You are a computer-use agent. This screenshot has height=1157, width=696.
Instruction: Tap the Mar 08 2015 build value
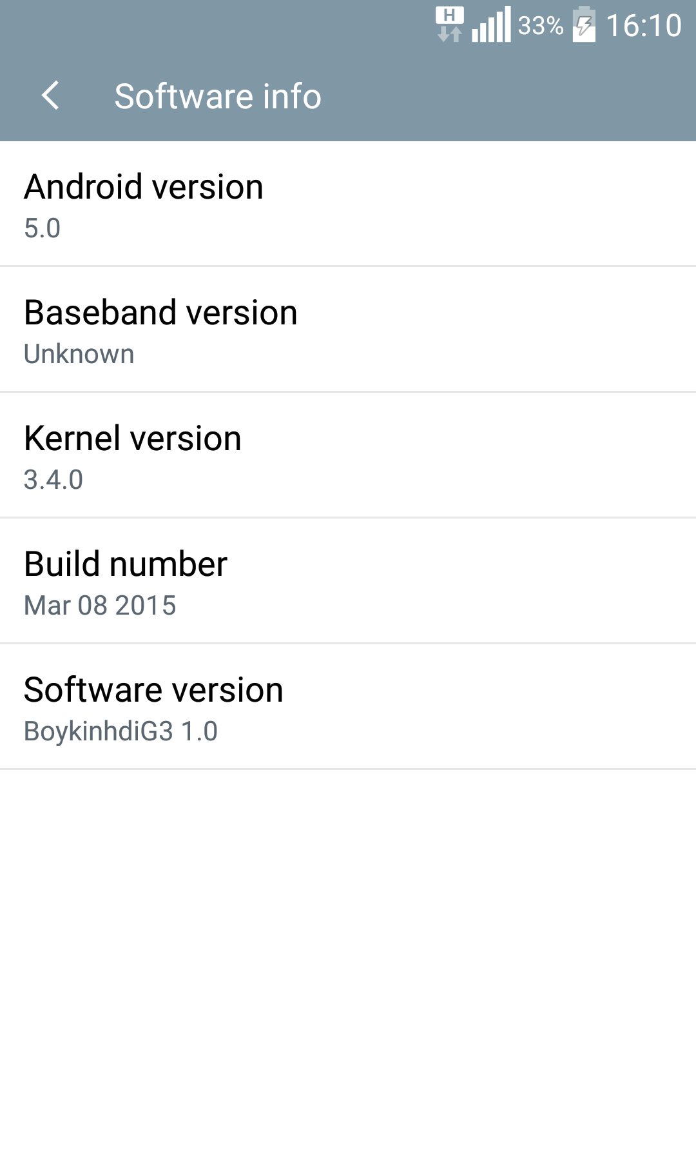point(100,606)
